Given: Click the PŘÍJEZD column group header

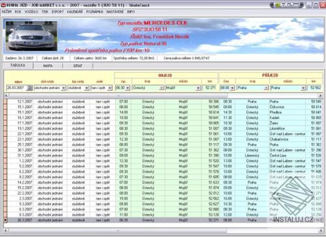Looking at the screenshot, I should [270, 76].
